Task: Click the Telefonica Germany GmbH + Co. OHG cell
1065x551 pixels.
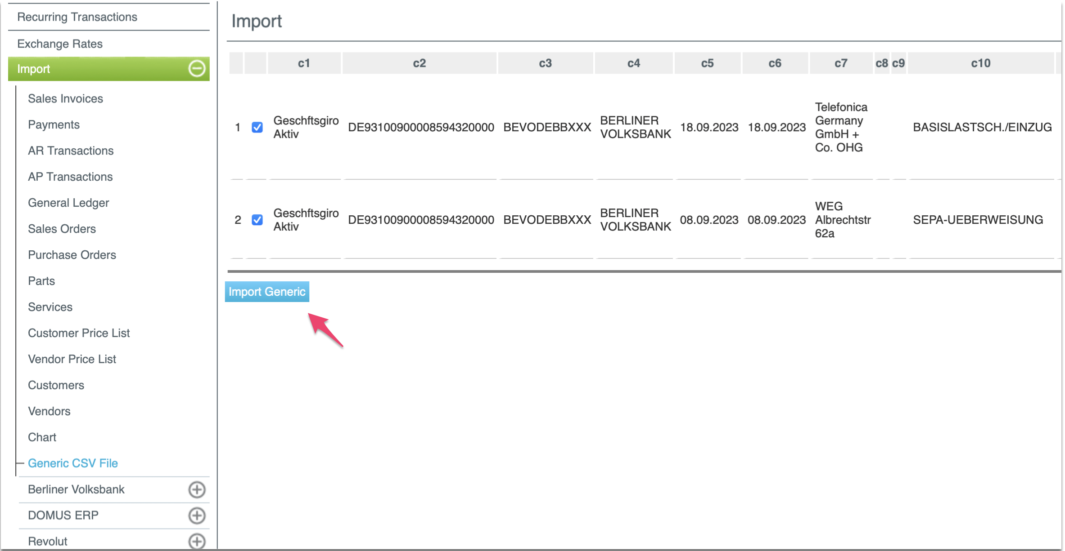Action: (x=841, y=127)
